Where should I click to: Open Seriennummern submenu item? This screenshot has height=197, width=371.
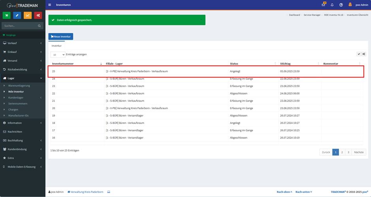pyautogui.click(x=18, y=104)
